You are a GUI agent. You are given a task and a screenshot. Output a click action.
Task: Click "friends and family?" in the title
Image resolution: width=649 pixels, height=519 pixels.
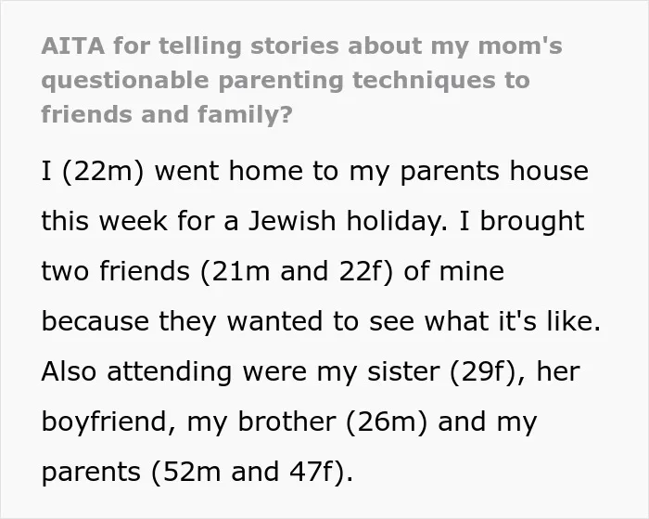tap(167, 114)
